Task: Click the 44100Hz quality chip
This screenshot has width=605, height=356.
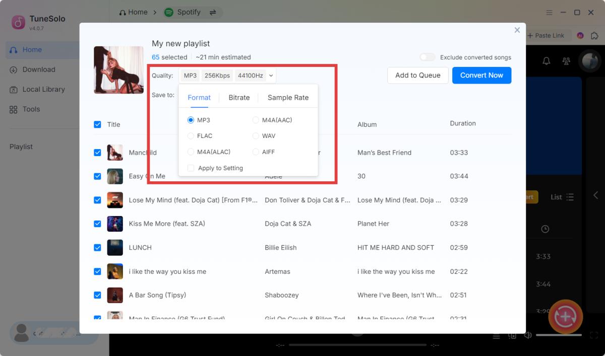Action: click(250, 76)
